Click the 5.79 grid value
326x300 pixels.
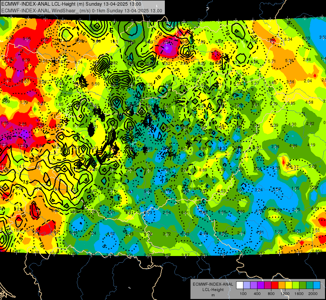pos(274,104)
